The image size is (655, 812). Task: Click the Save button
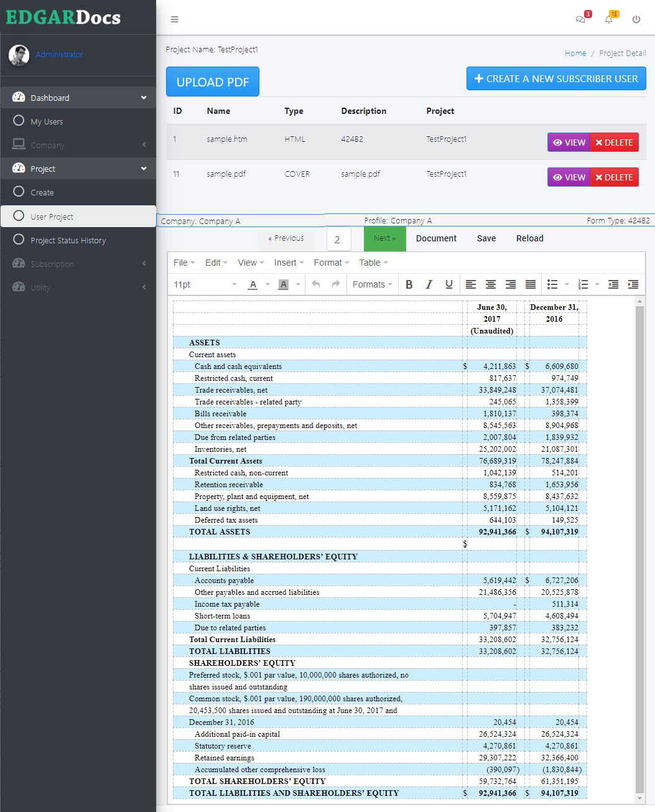(486, 238)
